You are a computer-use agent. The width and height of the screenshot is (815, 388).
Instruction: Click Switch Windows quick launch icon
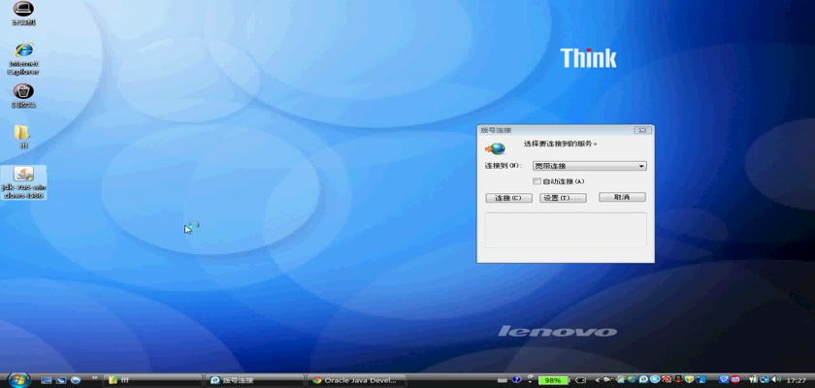click(x=61, y=381)
